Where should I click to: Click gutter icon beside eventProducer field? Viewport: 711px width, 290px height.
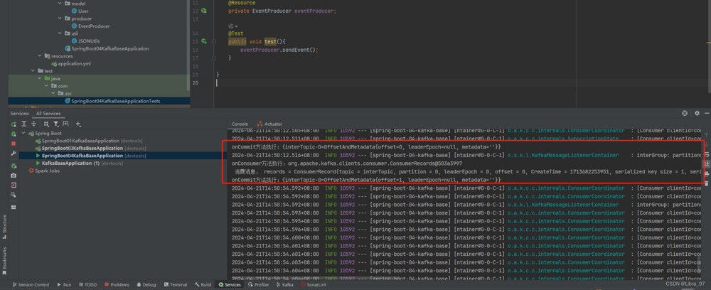(x=204, y=11)
